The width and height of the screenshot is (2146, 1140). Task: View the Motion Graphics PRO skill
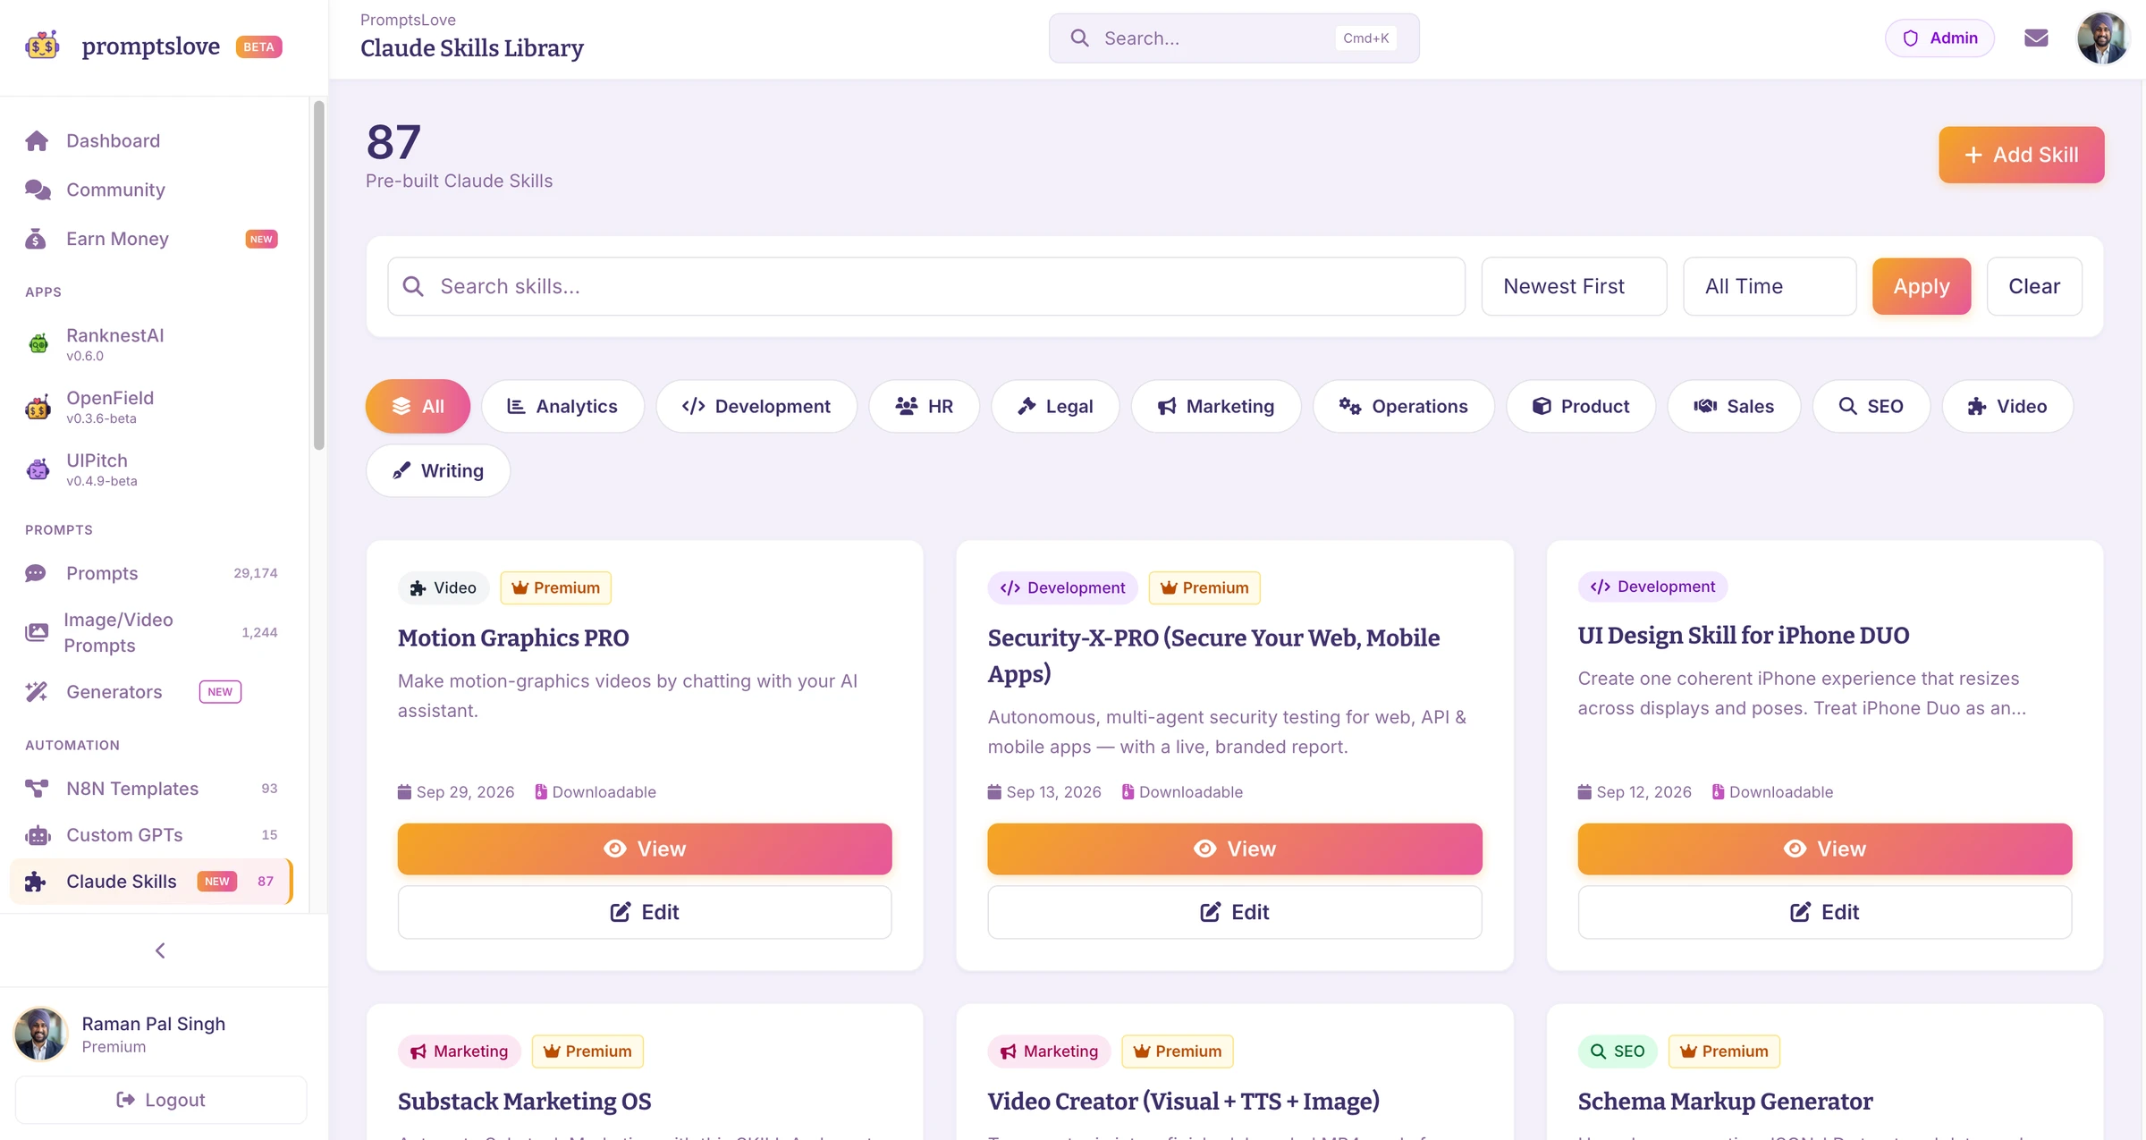pyautogui.click(x=645, y=849)
